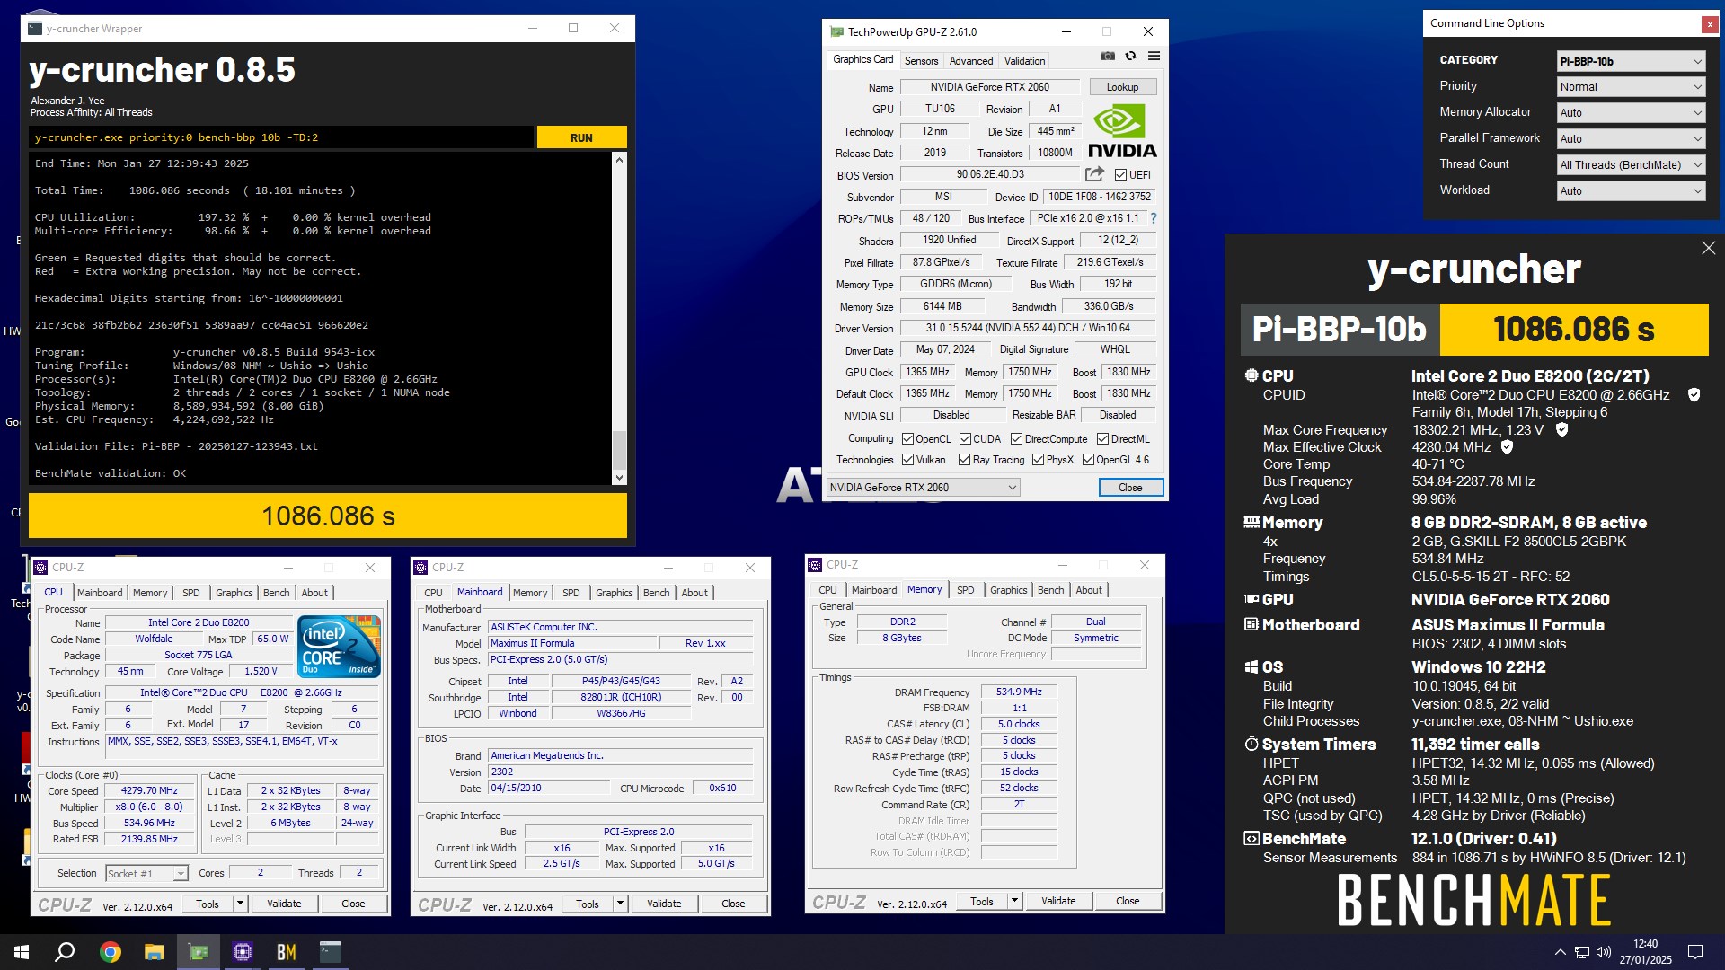Click the y-cruncher console scrollbar down arrow
Image resolution: width=1725 pixels, height=970 pixels.
tap(618, 478)
